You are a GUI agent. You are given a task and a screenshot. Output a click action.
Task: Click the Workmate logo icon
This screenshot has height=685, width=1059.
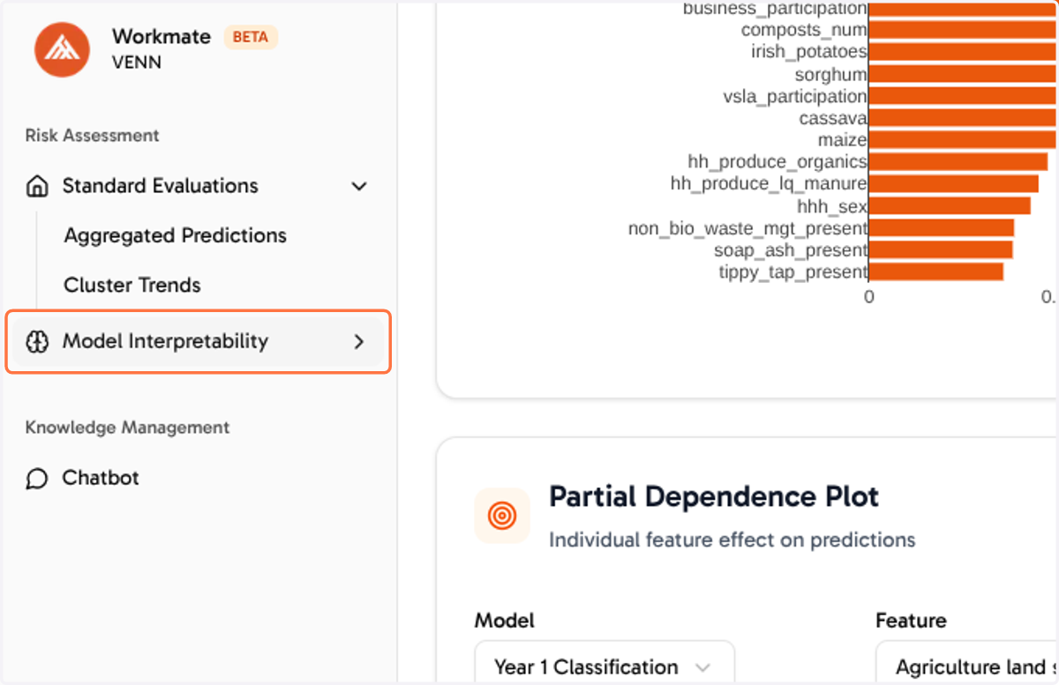[62, 49]
